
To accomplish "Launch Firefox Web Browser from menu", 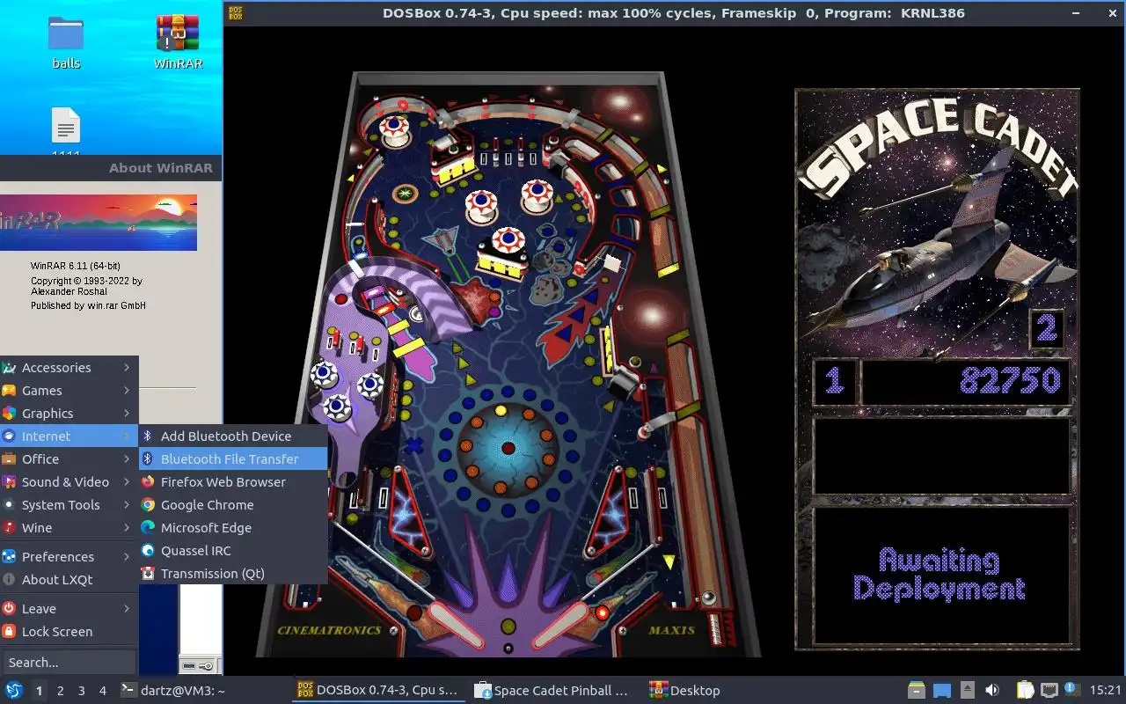I will pyautogui.click(x=233, y=482).
